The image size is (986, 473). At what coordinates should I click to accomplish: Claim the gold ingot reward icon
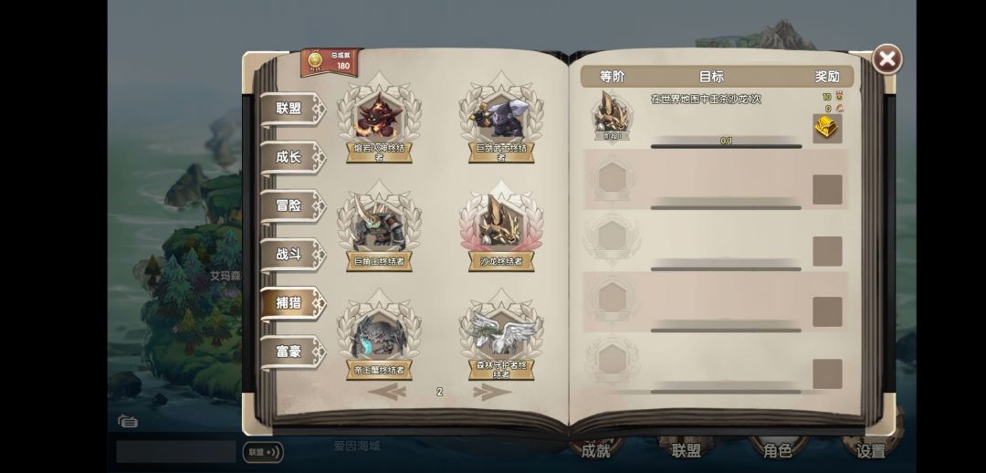[x=827, y=129]
